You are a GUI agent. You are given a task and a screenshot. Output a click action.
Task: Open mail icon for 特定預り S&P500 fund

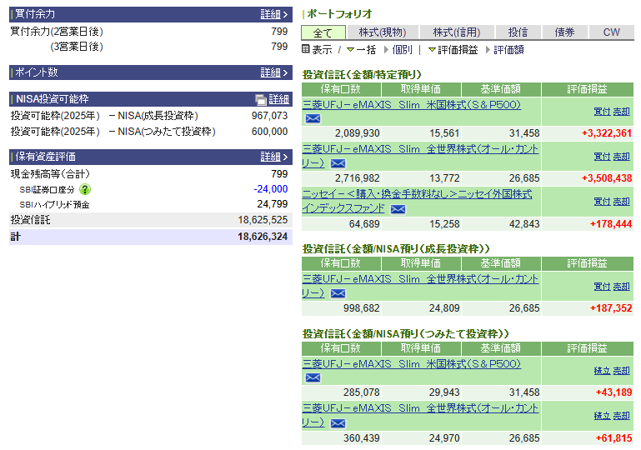tap(313, 118)
